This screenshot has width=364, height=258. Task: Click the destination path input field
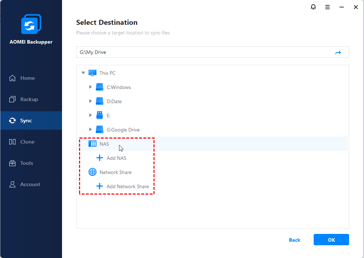pos(202,52)
